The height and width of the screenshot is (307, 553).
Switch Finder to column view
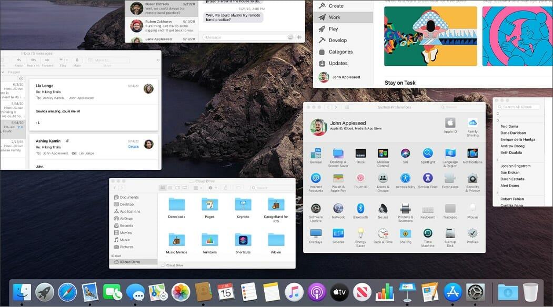coord(177,188)
